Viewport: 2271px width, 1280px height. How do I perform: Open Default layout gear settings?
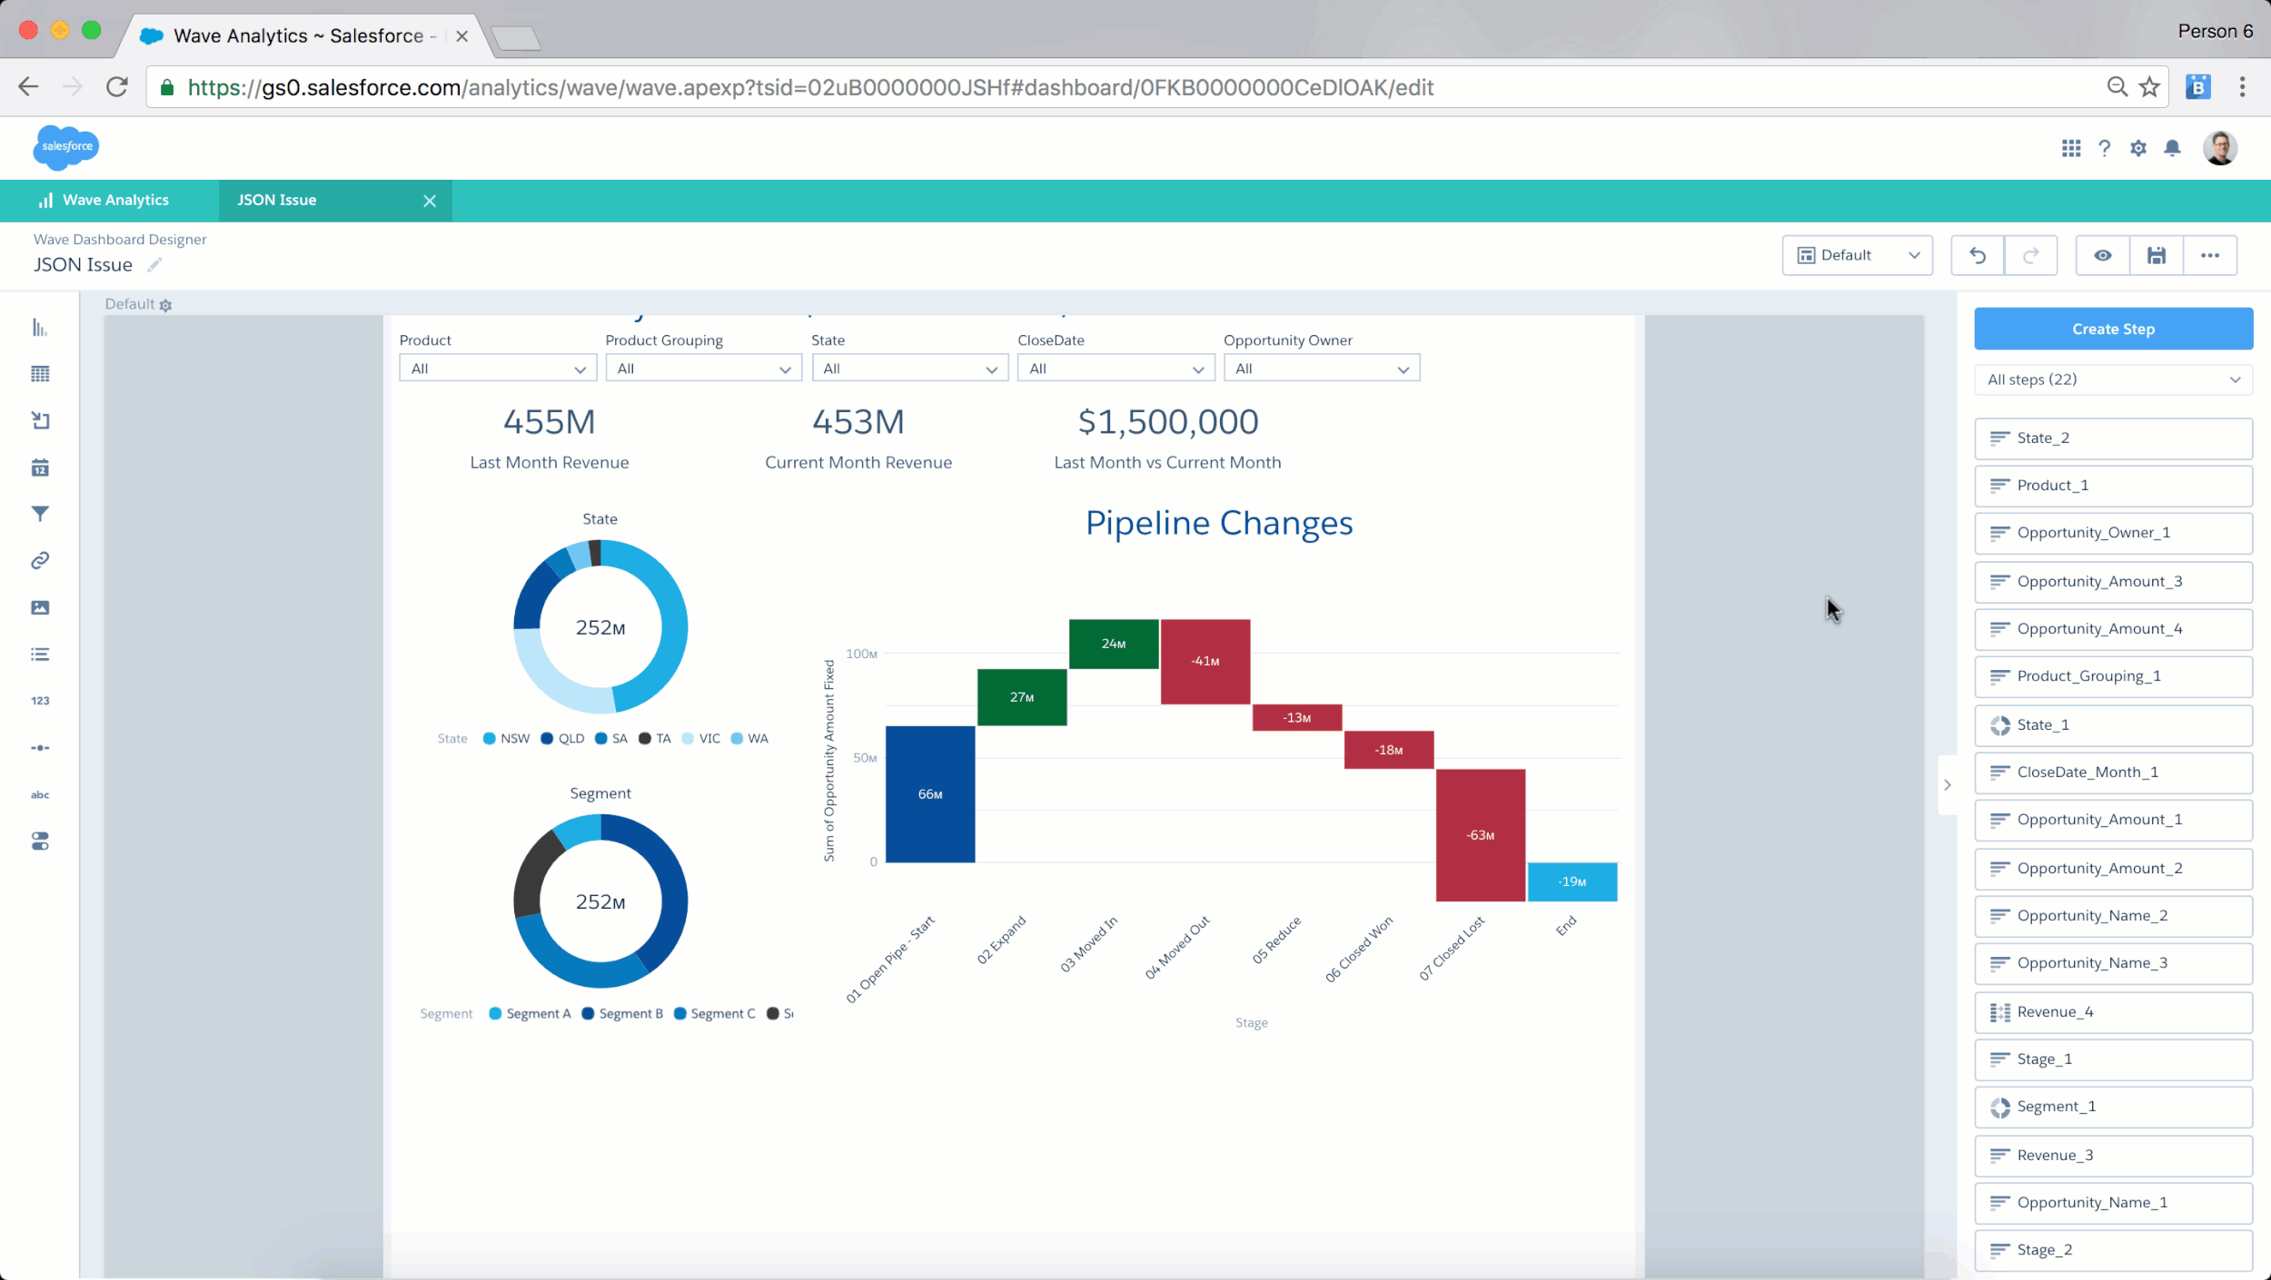click(x=165, y=305)
